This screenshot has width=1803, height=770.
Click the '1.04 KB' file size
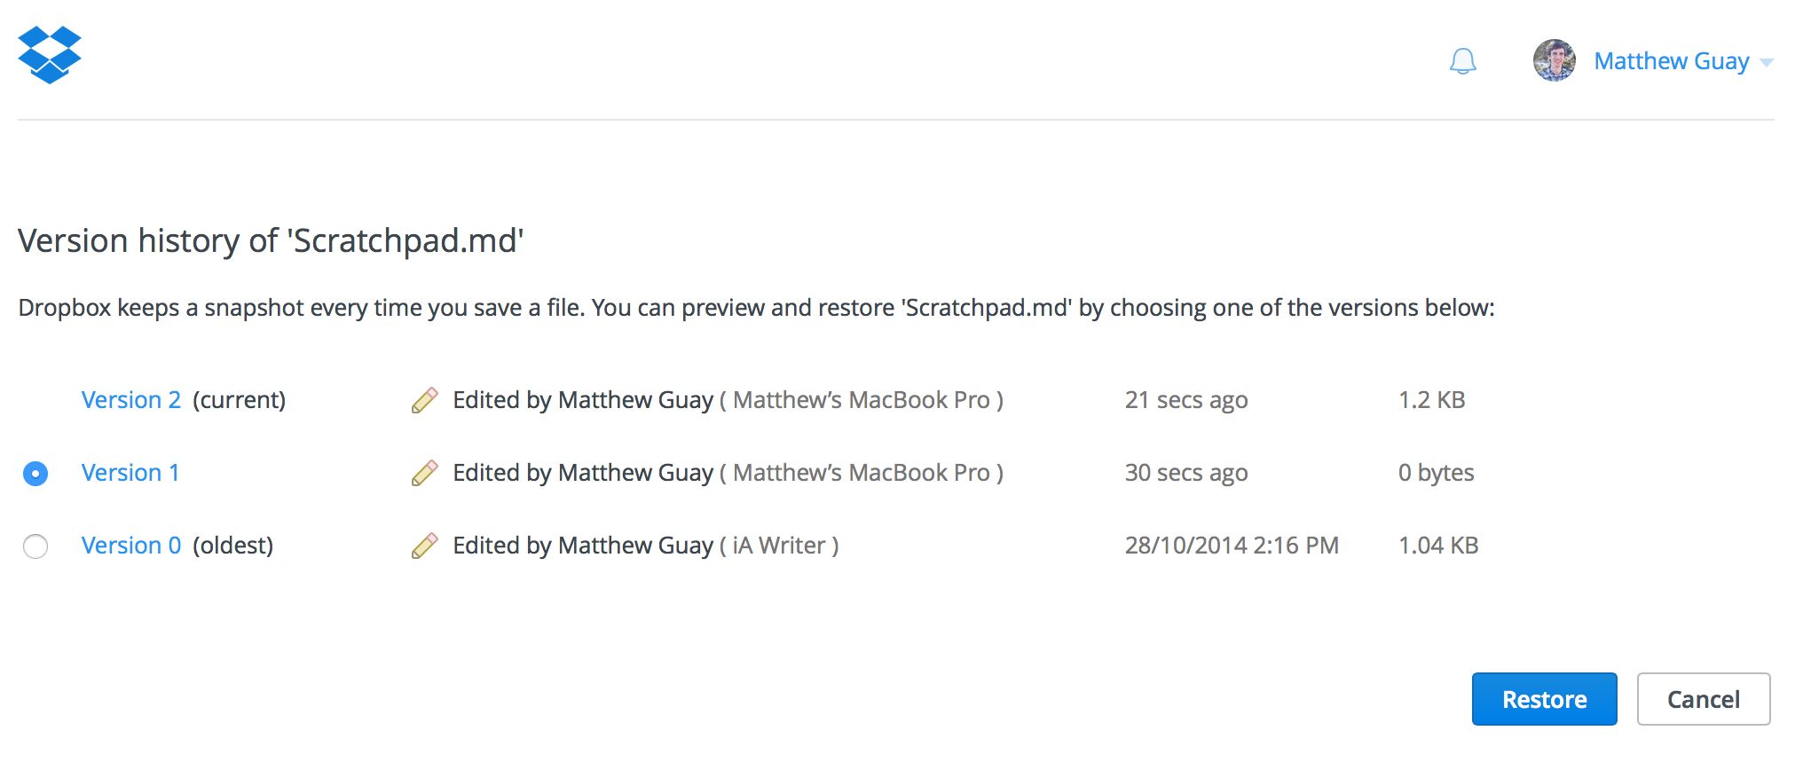[x=1438, y=546]
